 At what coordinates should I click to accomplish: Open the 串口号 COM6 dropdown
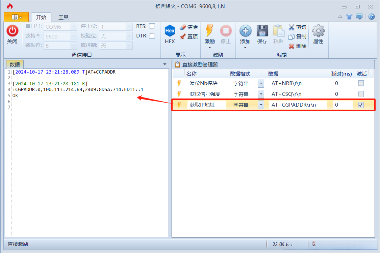click(74, 27)
